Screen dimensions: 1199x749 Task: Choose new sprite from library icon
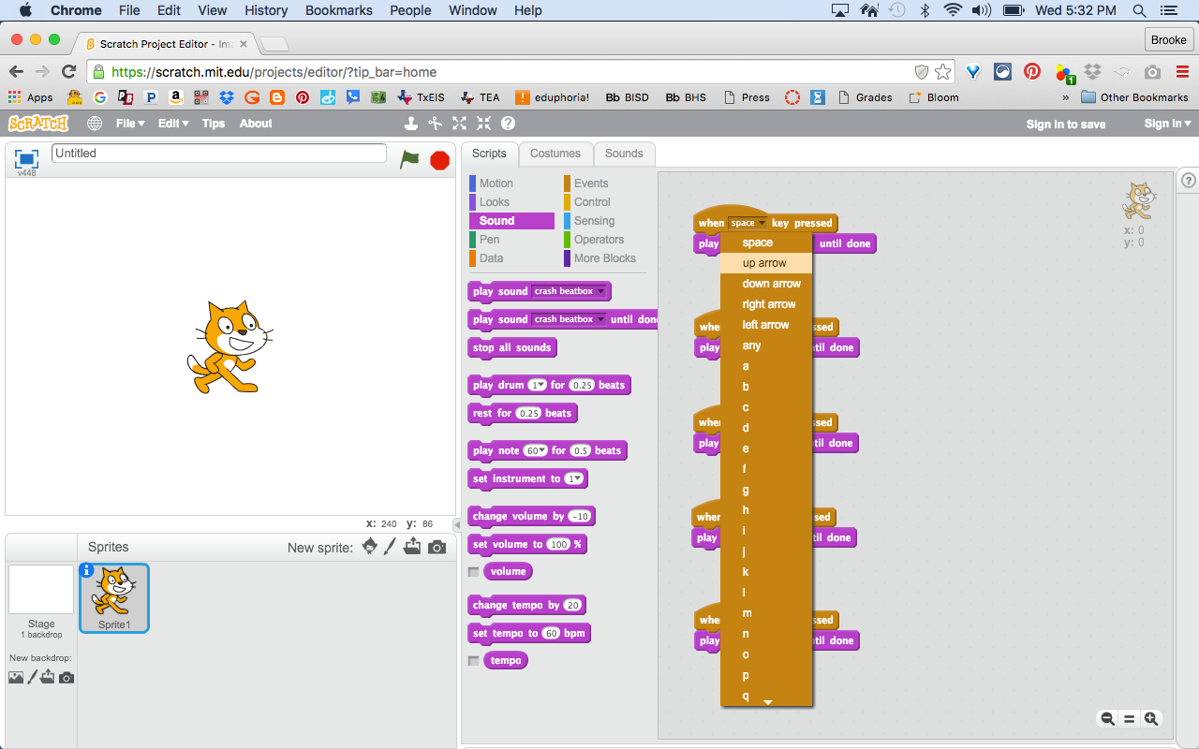coord(369,546)
